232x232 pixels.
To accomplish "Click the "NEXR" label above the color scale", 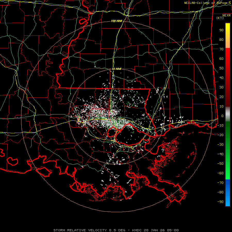I will [x=227, y=15].
